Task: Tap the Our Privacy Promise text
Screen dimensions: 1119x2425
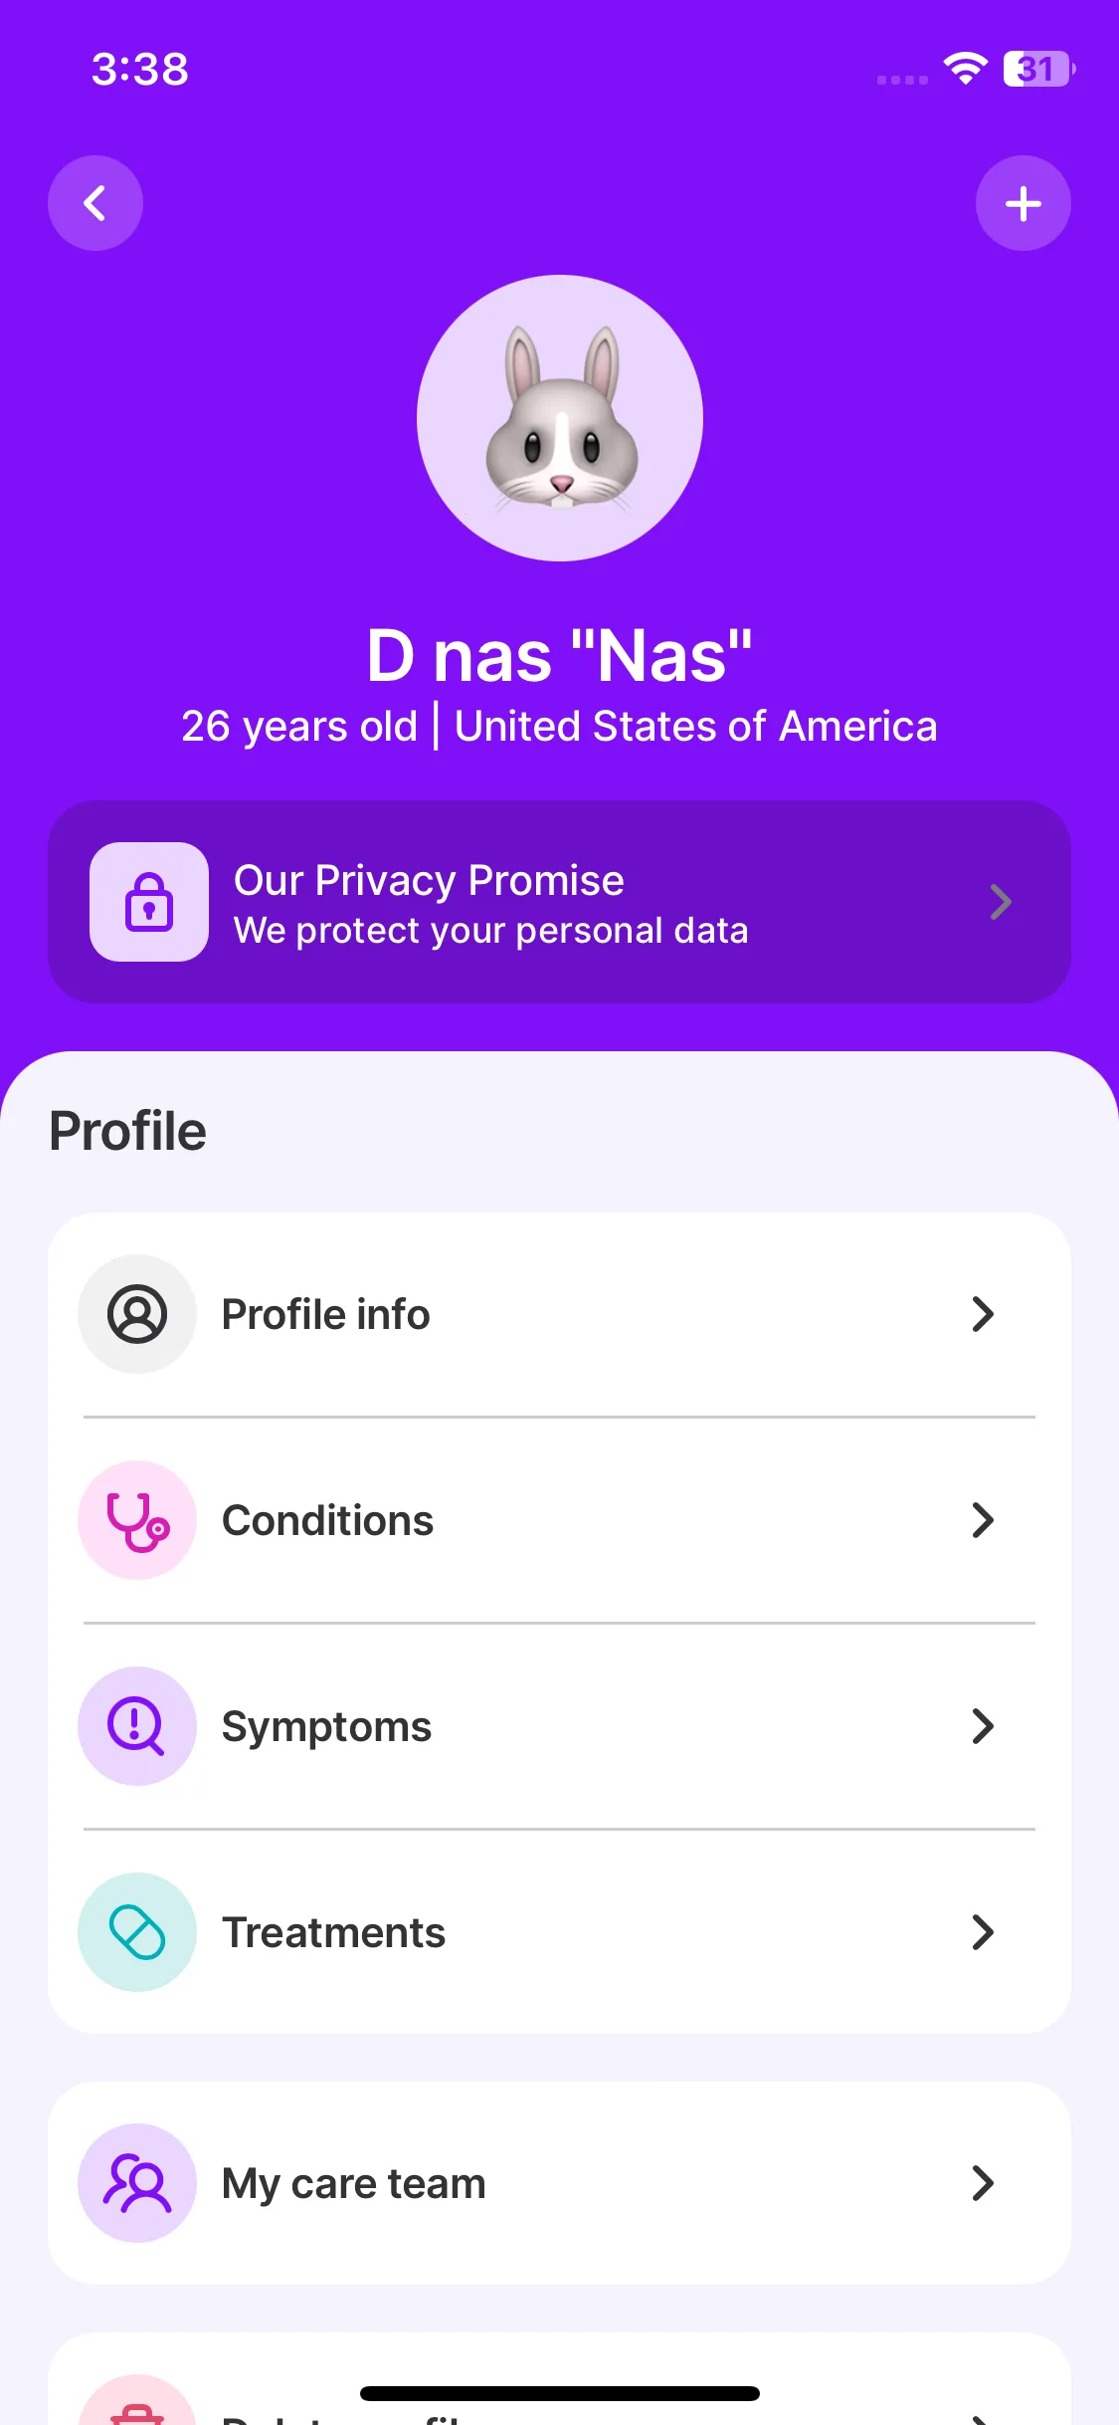Action: [429, 881]
